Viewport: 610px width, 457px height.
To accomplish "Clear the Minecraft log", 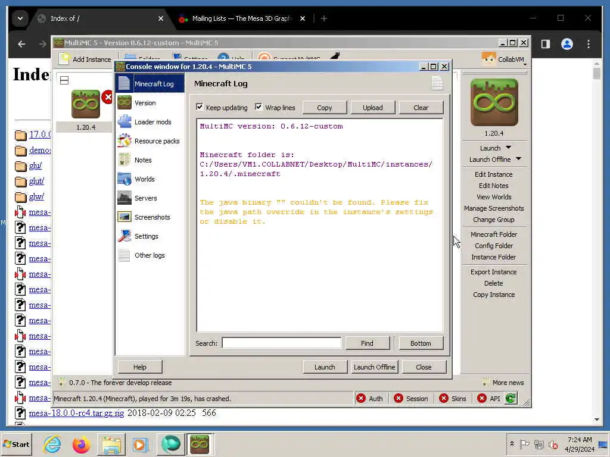I will [421, 108].
